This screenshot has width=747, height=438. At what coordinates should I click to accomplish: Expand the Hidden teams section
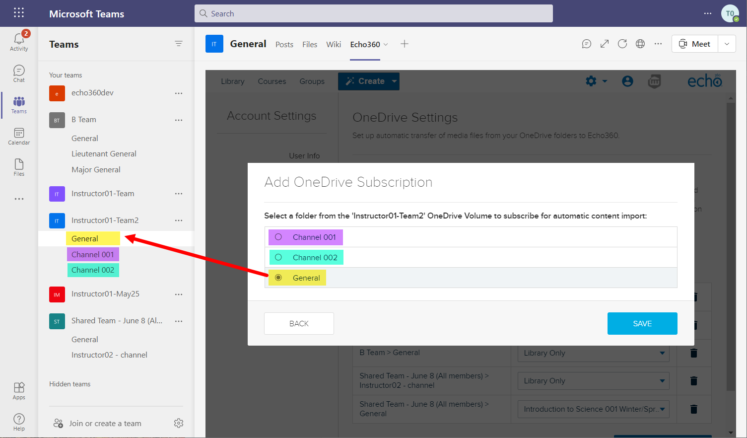pos(69,384)
